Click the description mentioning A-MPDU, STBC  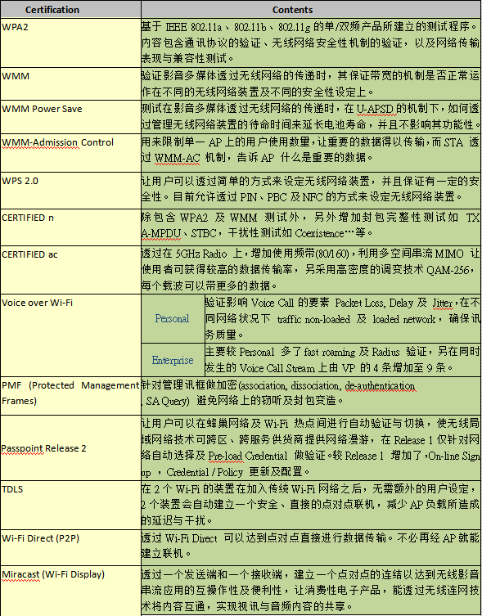click(311, 227)
